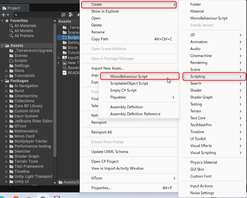Type in the Project search field
Viewport: 247px width, 198px height.
[38, 15]
